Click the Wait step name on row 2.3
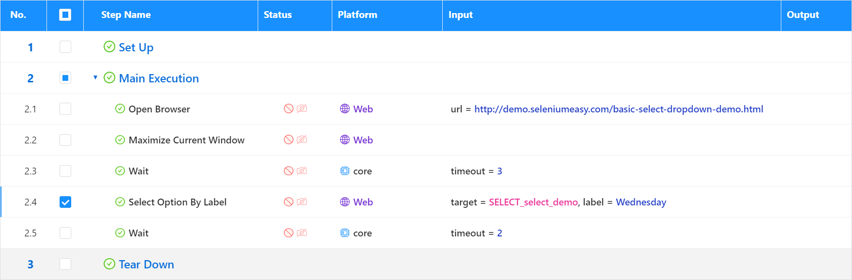This screenshot has height=280, width=852. click(139, 171)
